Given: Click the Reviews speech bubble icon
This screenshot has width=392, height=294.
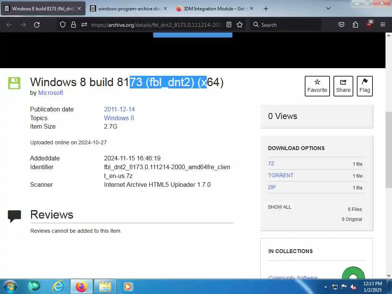Looking at the screenshot, I should coord(14,216).
